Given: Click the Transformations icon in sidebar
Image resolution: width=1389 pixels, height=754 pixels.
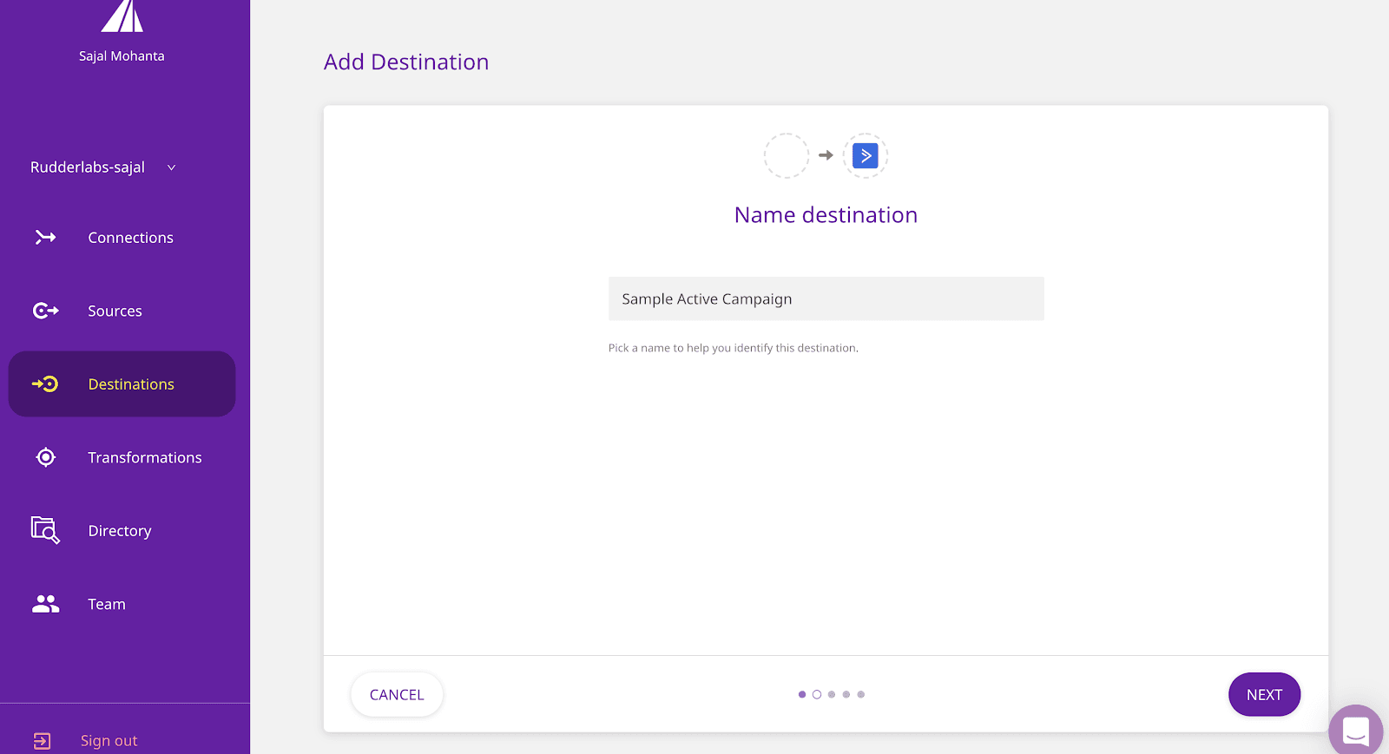Looking at the screenshot, I should [45, 457].
